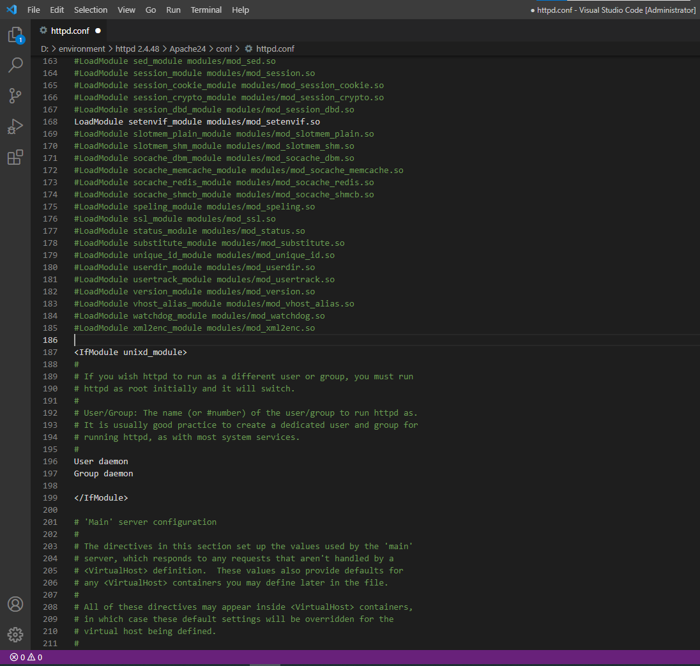Click the httpd.conf breadcrumb segment
Viewport: 700px width, 666px height.
tap(275, 49)
